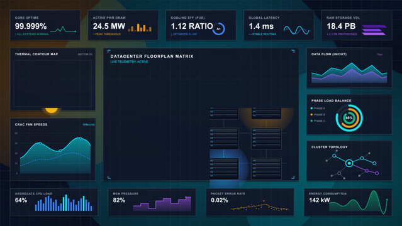
Task: Select the rightmost purple node in Cluster Topology
Action: [x=377, y=173]
